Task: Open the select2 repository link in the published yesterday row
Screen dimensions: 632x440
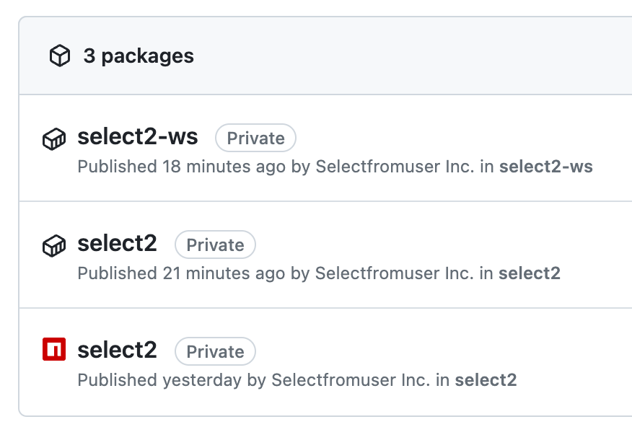Action: click(486, 380)
